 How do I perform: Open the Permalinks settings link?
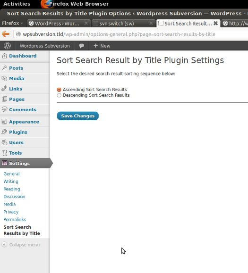[15, 219]
